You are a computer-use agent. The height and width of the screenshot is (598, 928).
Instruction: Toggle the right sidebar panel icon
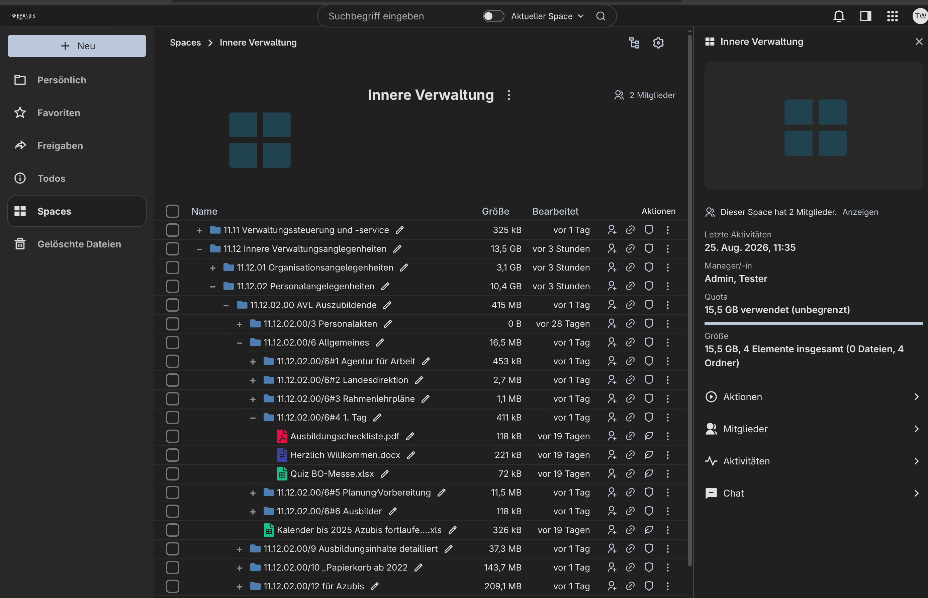(865, 16)
